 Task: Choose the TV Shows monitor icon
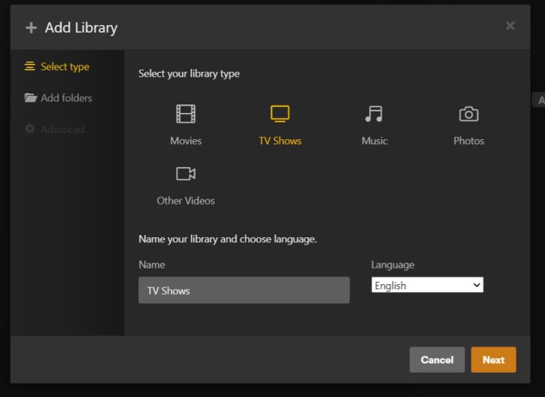coord(280,114)
